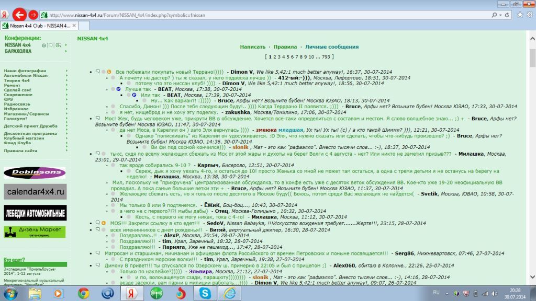Open Skype from the taskbar

[x=205, y=293]
